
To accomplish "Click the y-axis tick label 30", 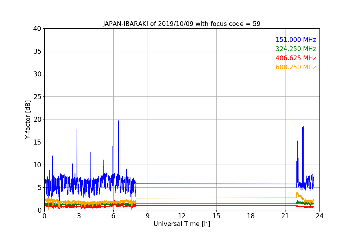I will [37, 74].
